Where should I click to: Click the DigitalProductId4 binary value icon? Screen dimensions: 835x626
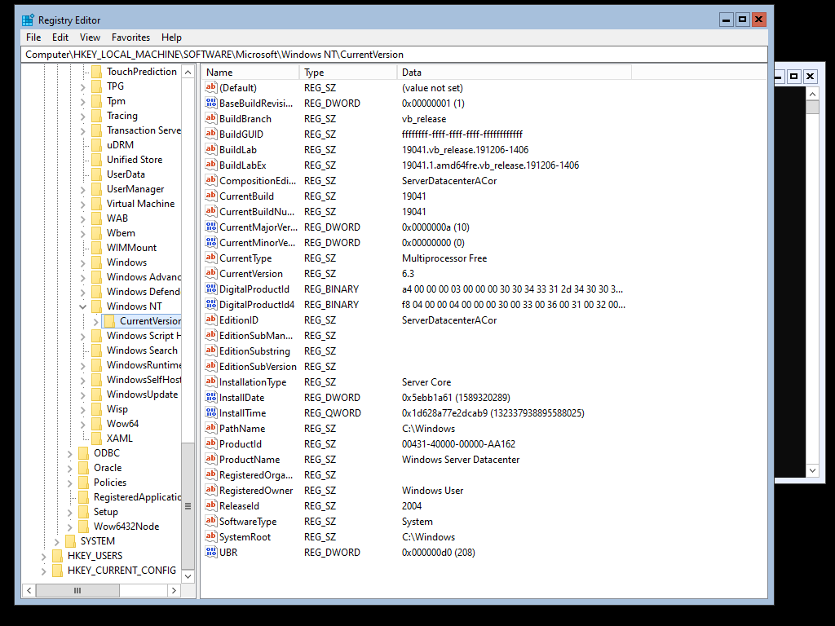pos(211,305)
